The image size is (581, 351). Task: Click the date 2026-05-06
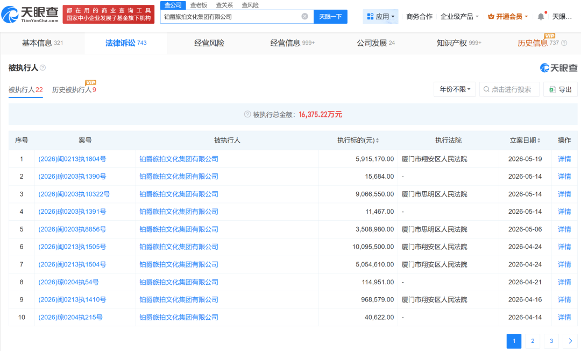coord(525,229)
